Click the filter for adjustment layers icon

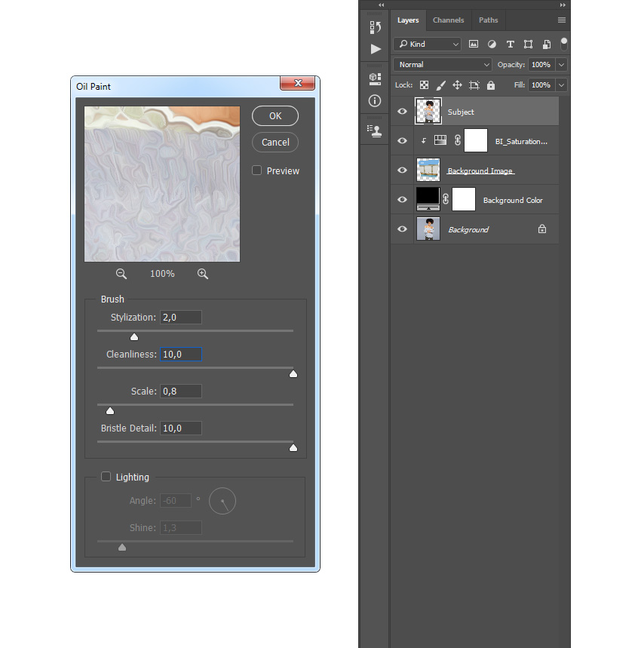tap(492, 45)
